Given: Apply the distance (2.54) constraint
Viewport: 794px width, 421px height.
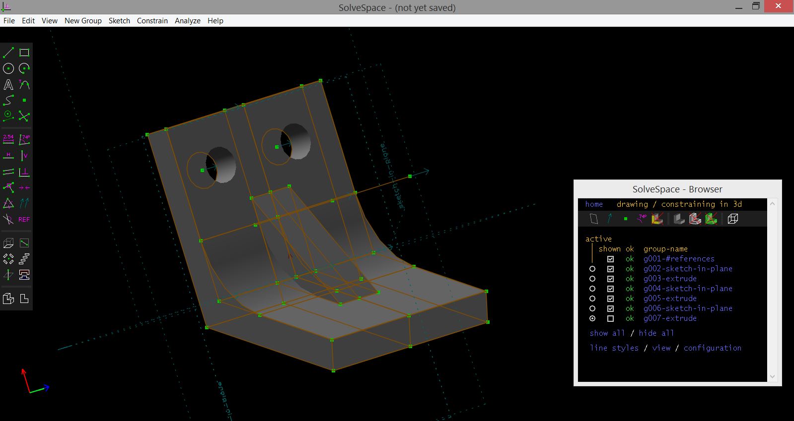Looking at the screenshot, I should 8,139.
